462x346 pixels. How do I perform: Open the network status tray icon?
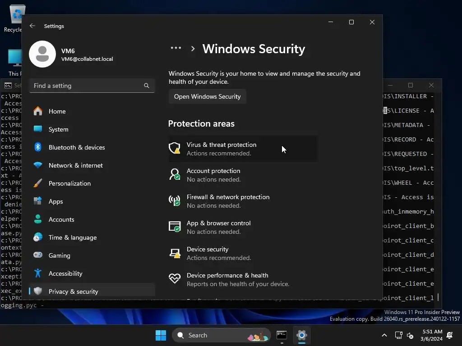pos(398,335)
